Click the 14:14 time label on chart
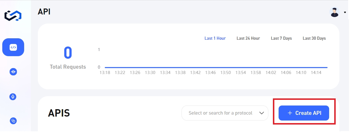The height and width of the screenshot is (135, 353). click(x=316, y=73)
